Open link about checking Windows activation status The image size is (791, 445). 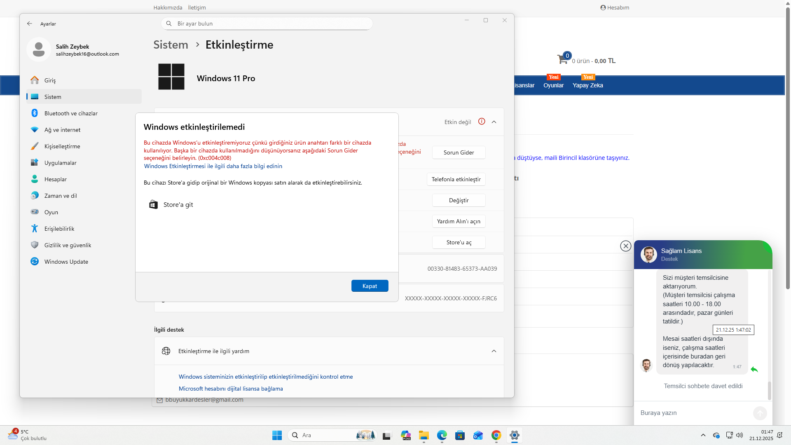coord(266,377)
